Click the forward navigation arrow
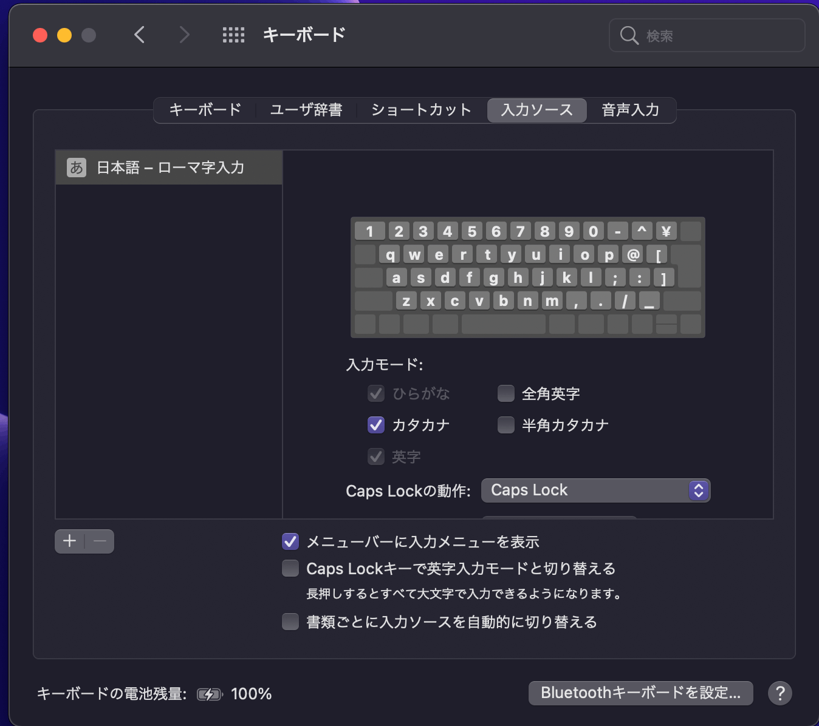 pos(184,35)
